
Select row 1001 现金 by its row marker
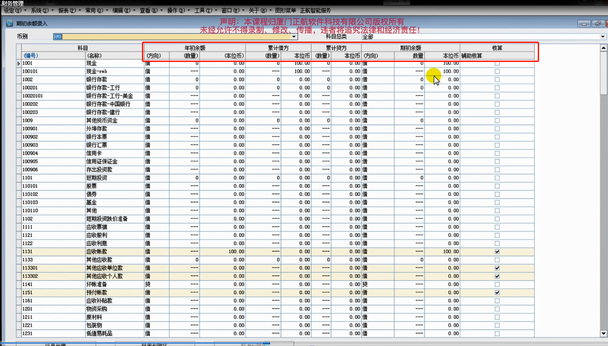(19, 63)
